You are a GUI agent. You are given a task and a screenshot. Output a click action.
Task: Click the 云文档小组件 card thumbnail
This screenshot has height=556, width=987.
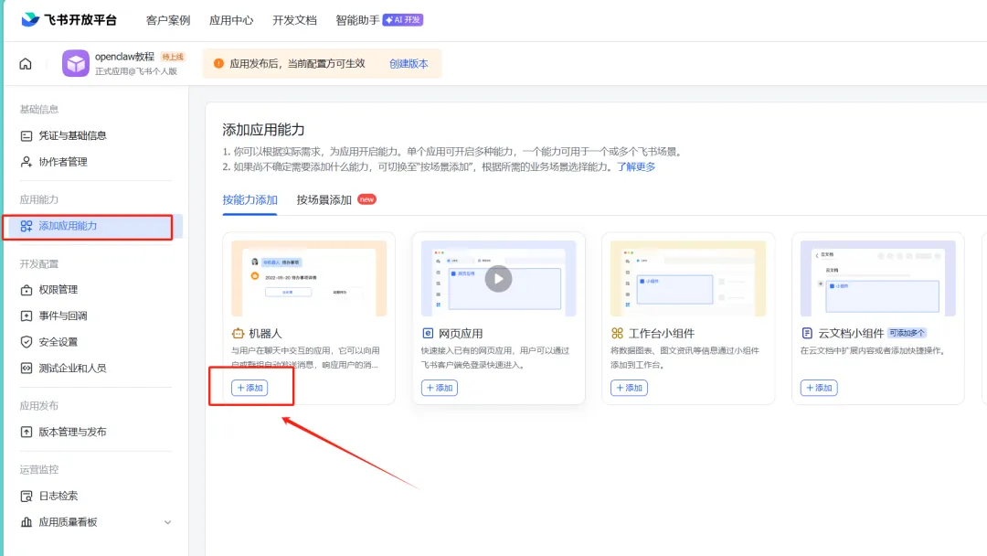(x=878, y=278)
